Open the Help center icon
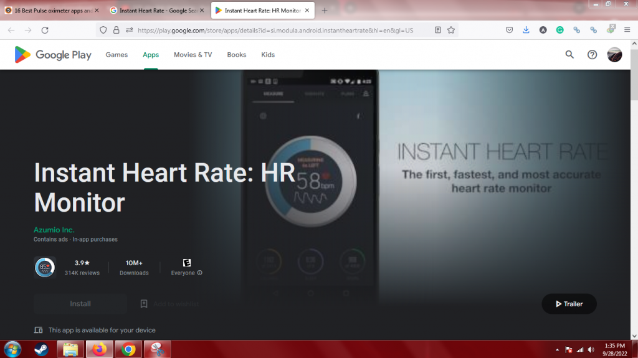Image resolution: width=638 pixels, height=358 pixels. point(592,55)
